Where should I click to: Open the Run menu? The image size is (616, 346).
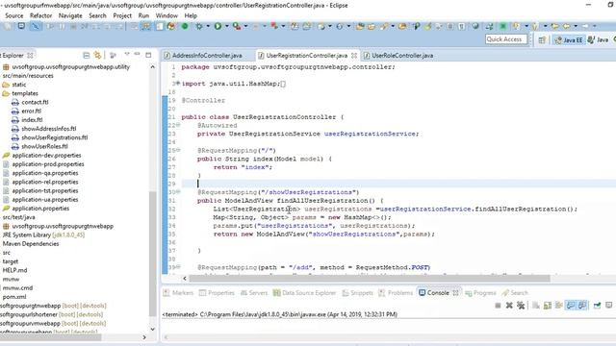coord(143,15)
